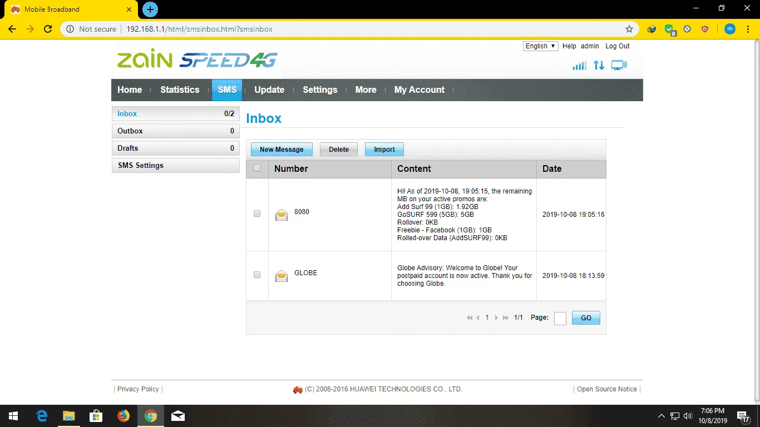This screenshot has width=760, height=427.
Task: Open the Privacy Policy link
Action: coord(138,389)
